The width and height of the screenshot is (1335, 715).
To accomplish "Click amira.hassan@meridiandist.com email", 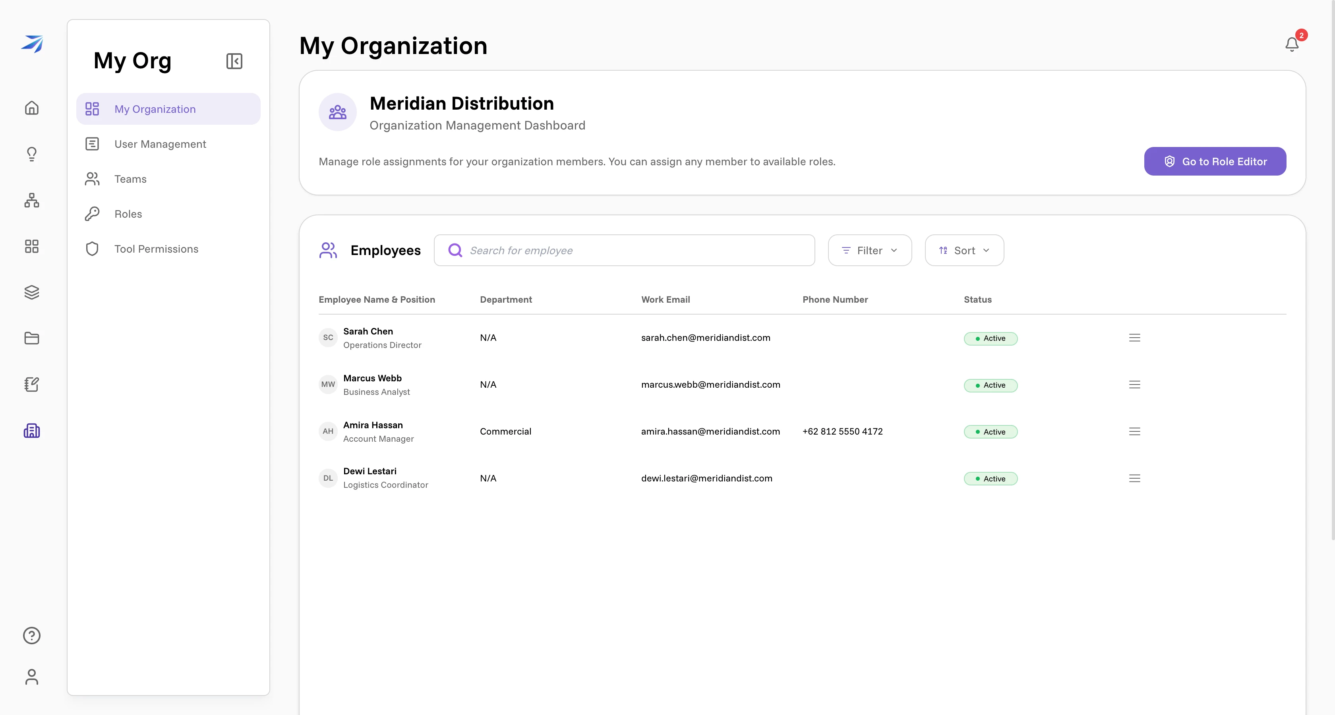I will [710, 432].
